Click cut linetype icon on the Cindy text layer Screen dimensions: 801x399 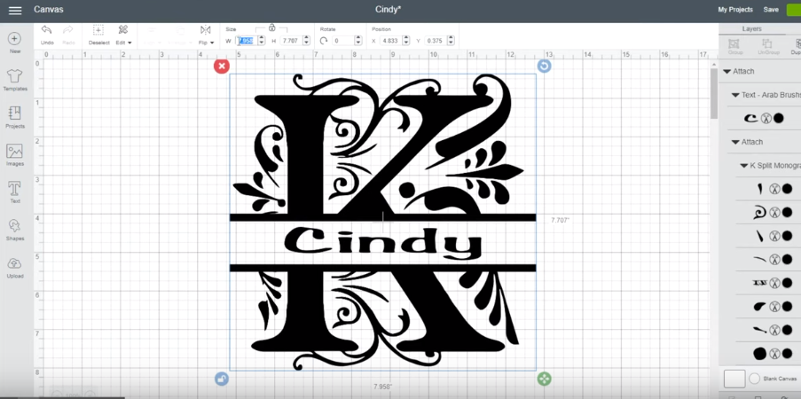766,119
